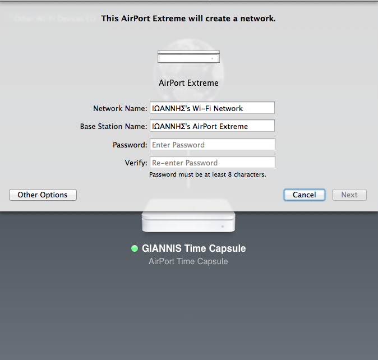Viewport: 378px width, 360px height.
Task: Focus the Enter Password field
Action: tap(213, 144)
